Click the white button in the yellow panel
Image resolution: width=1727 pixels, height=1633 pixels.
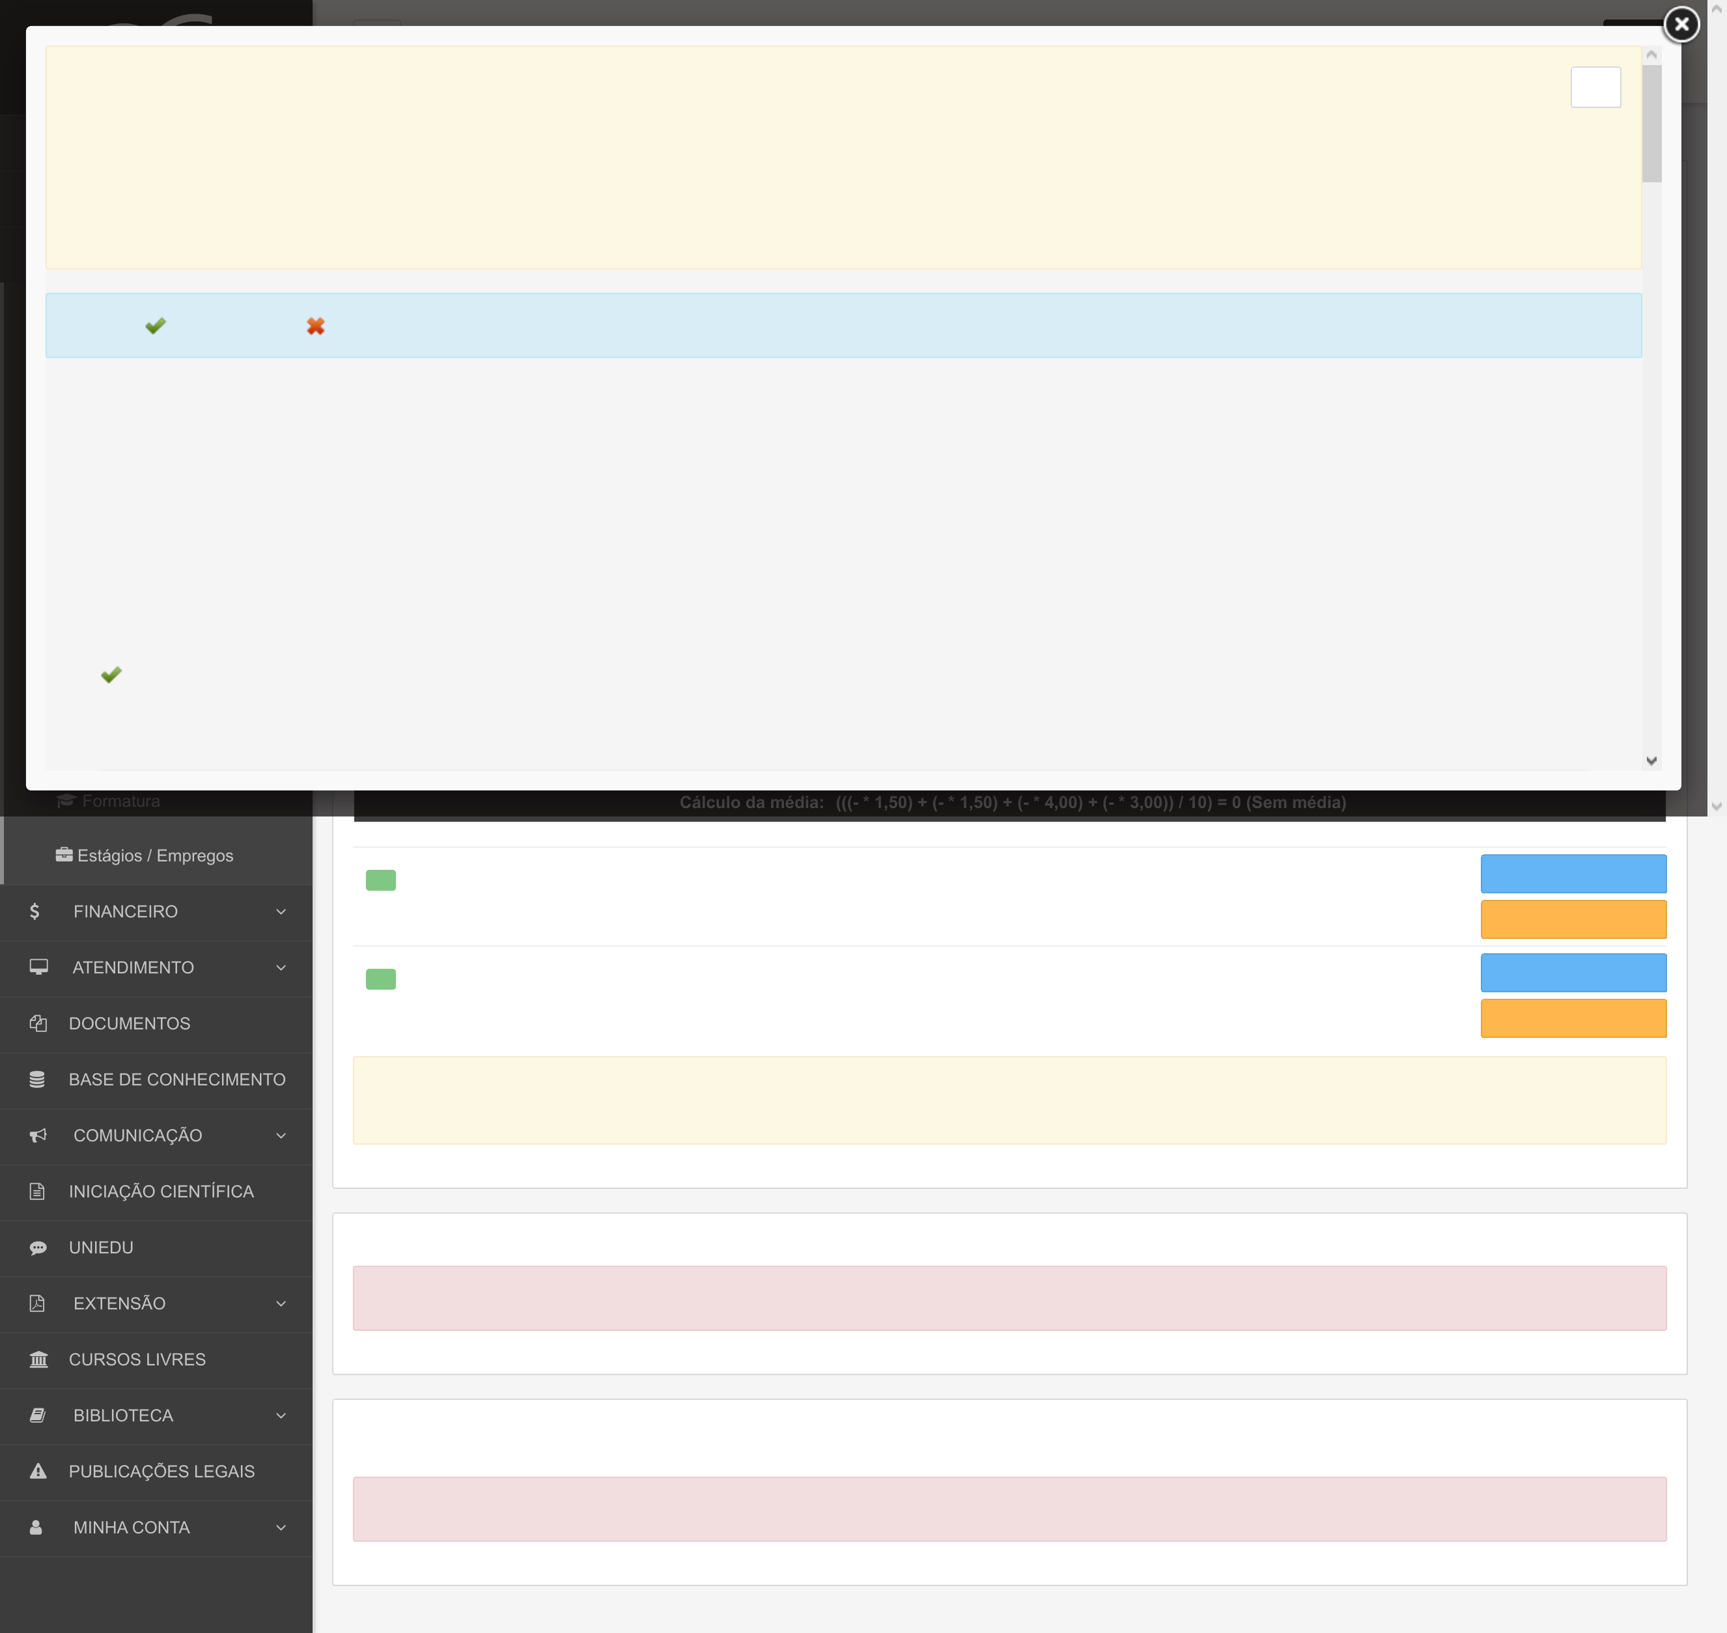click(1595, 87)
